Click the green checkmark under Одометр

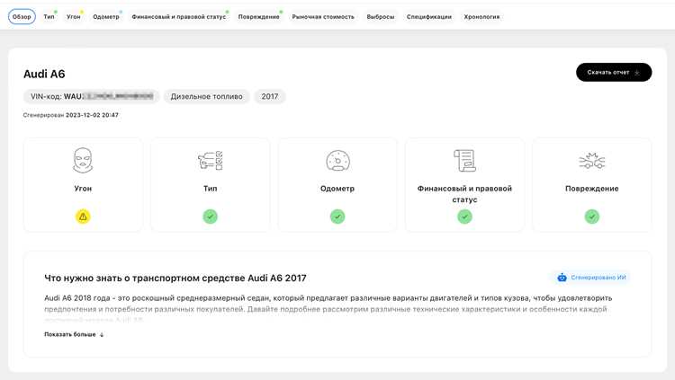coord(337,217)
